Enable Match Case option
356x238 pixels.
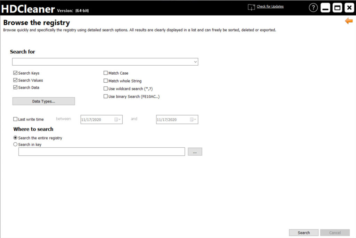(106, 73)
